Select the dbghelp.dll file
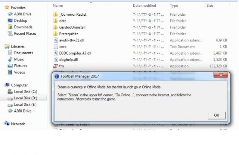Image resolution: width=239 pixels, height=155 pixels. [68, 60]
